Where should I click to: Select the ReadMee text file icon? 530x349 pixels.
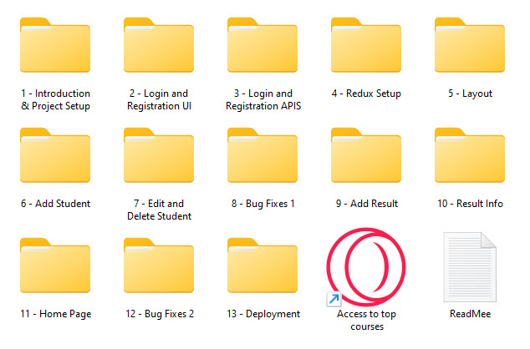[470, 267]
